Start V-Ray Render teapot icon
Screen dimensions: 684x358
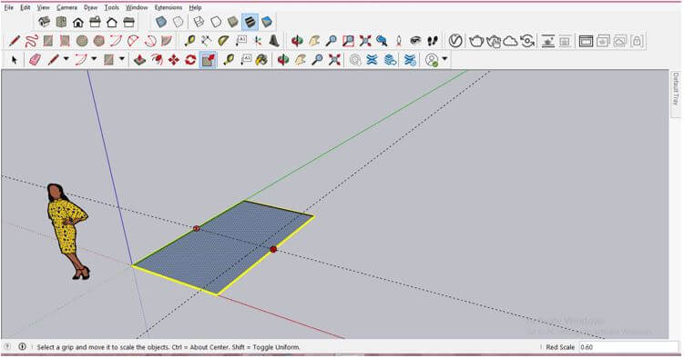pyautogui.click(x=476, y=41)
